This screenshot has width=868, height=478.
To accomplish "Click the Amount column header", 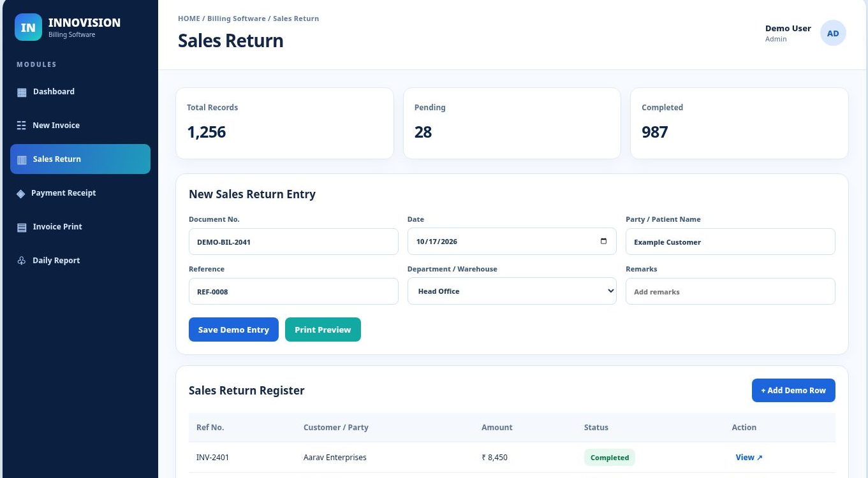I will click(497, 428).
